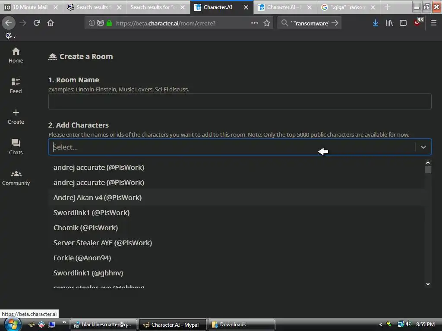This screenshot has width=442, height=331.
Task: Bookmark this page with the star
Action: pyautogui.click(x=267, y=23)
